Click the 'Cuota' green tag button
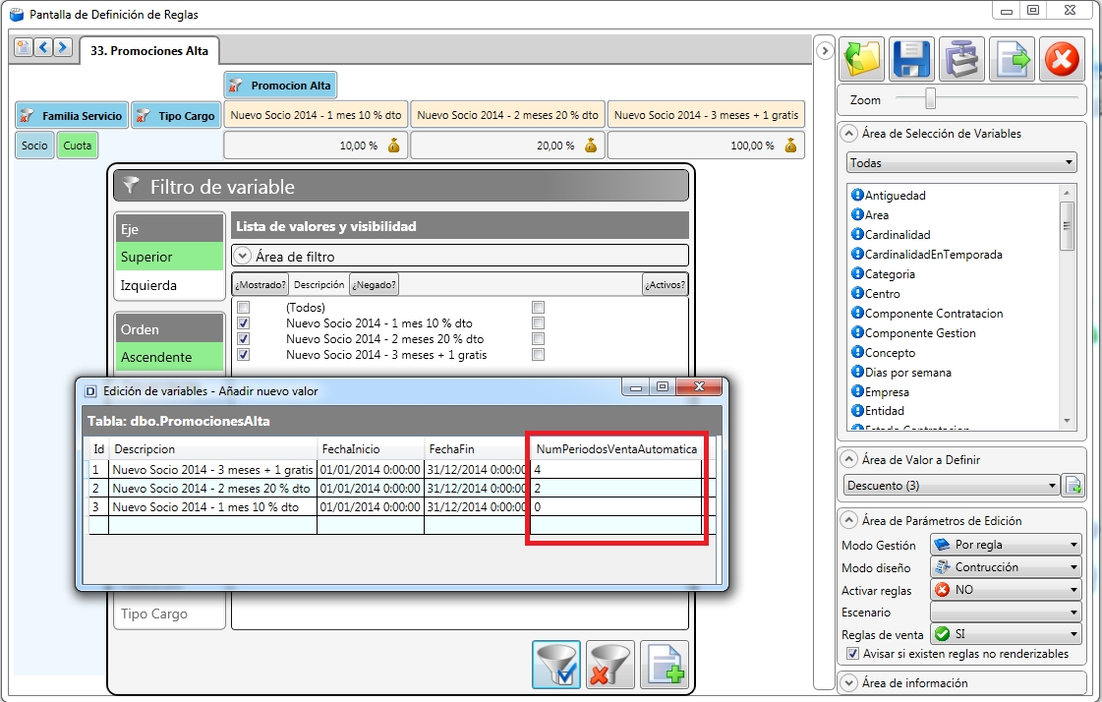The height and width of the screenshot is (702, 1102). pos(78,146)
